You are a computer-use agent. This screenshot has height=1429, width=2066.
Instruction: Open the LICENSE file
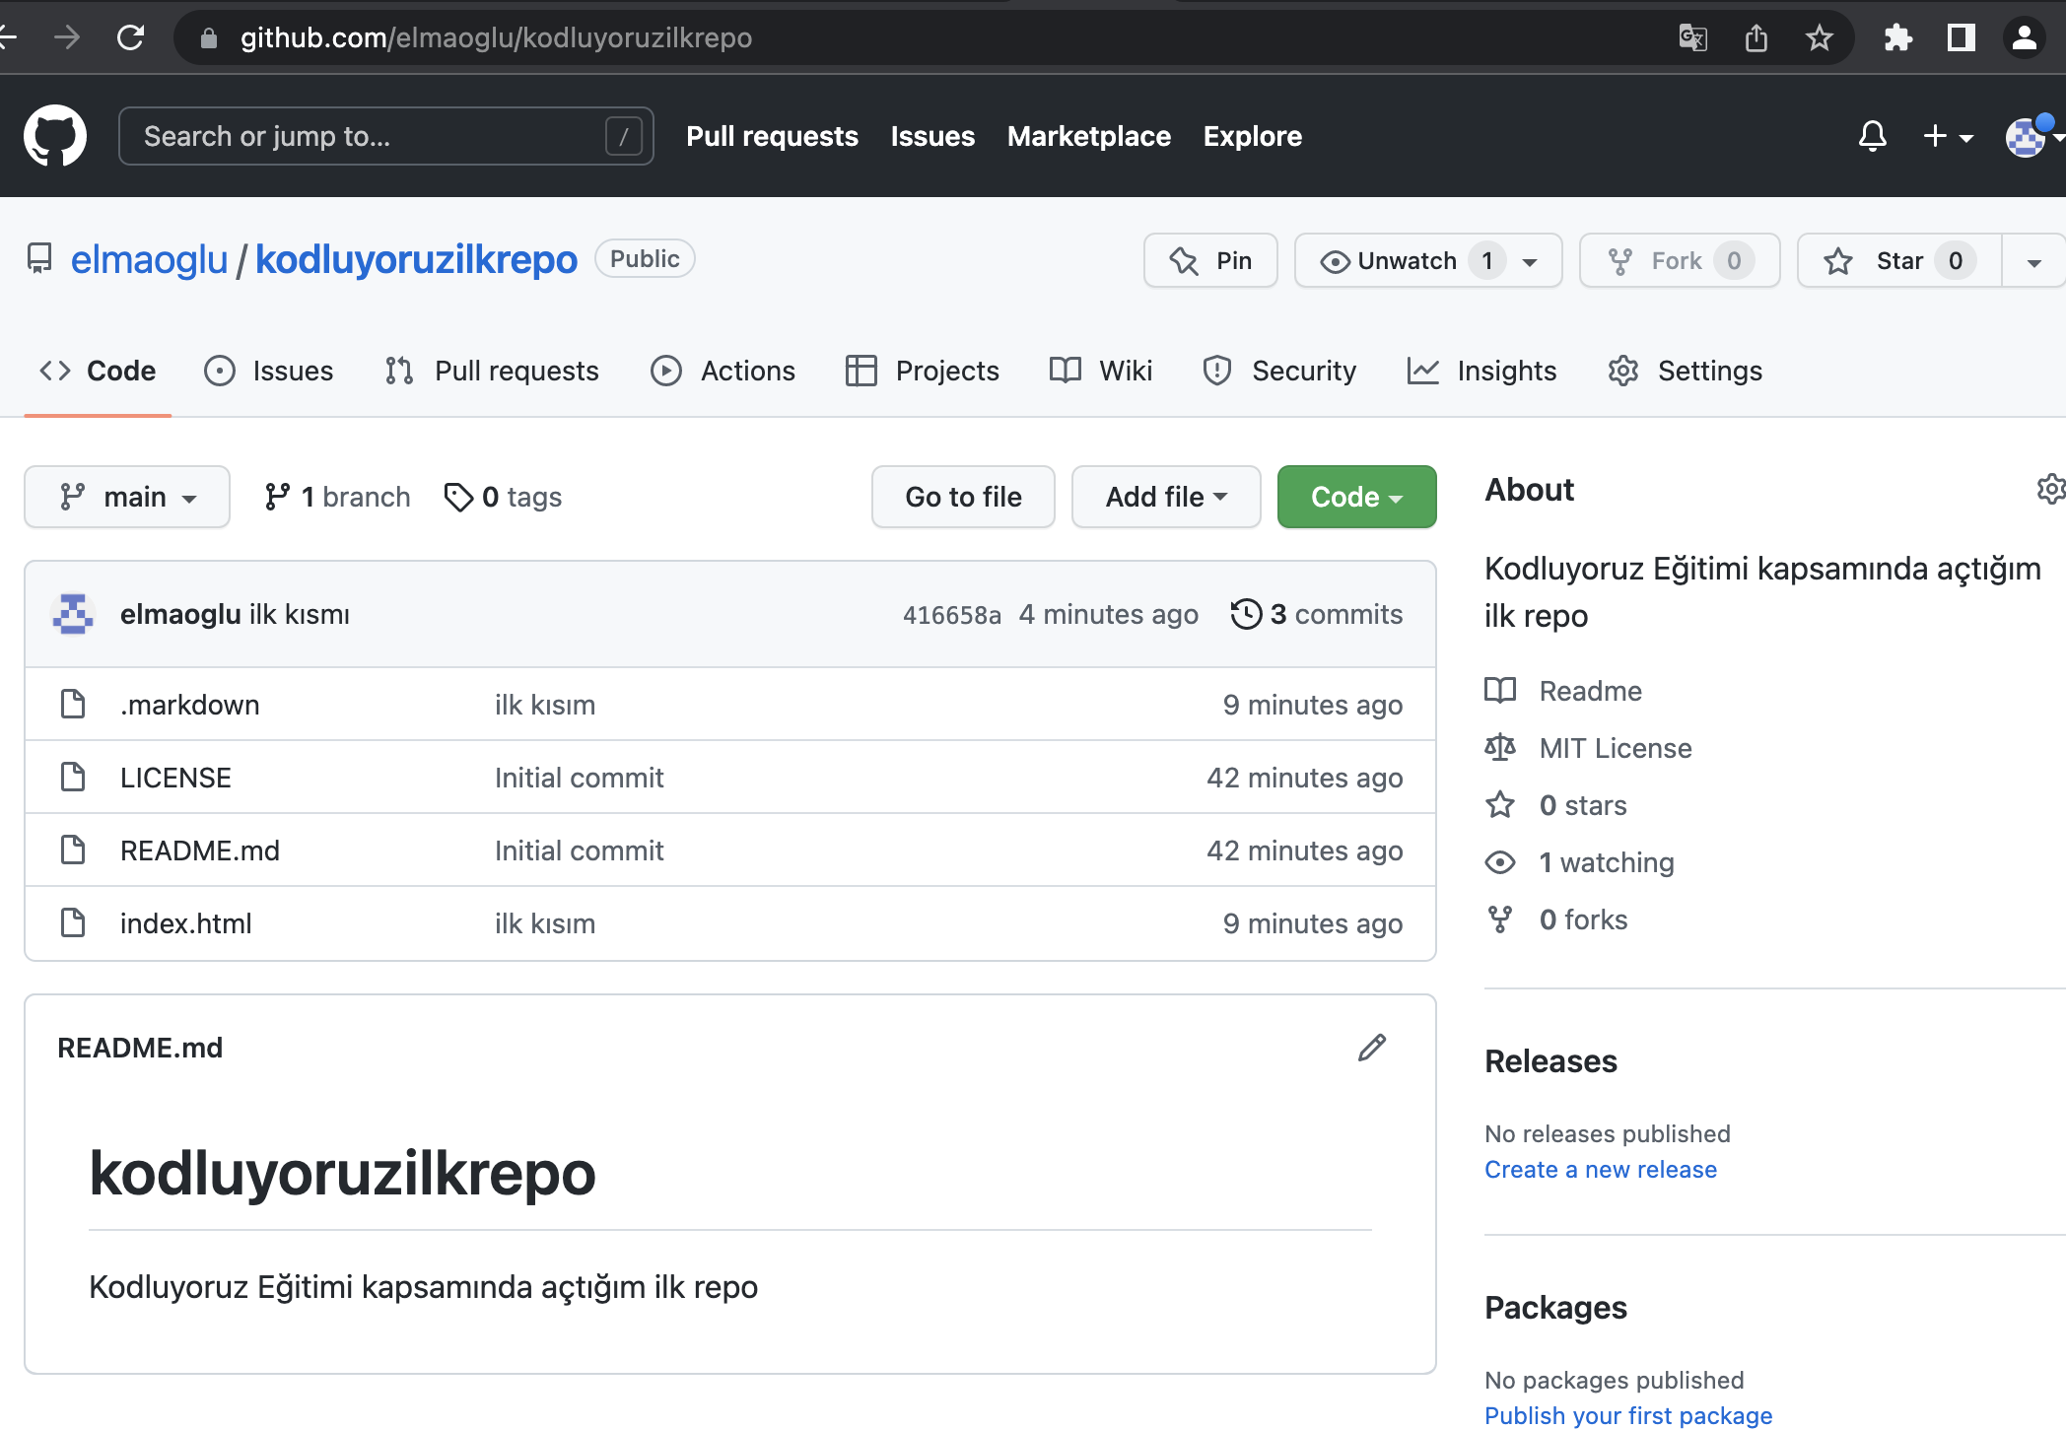coord(175,778)
